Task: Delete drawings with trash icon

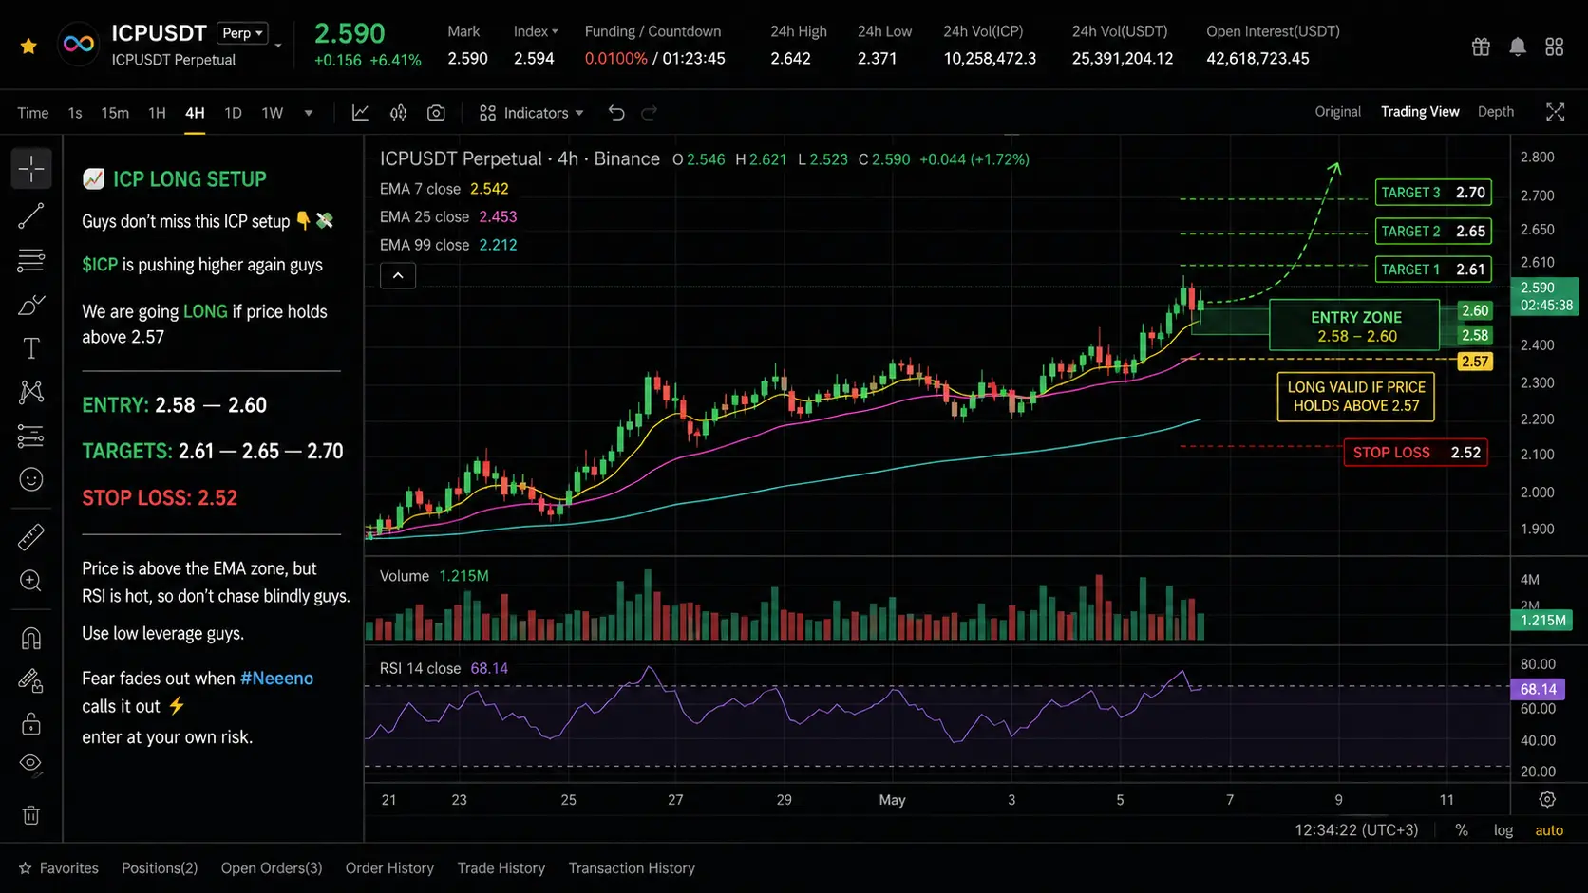Action: [x=31, y=815]
